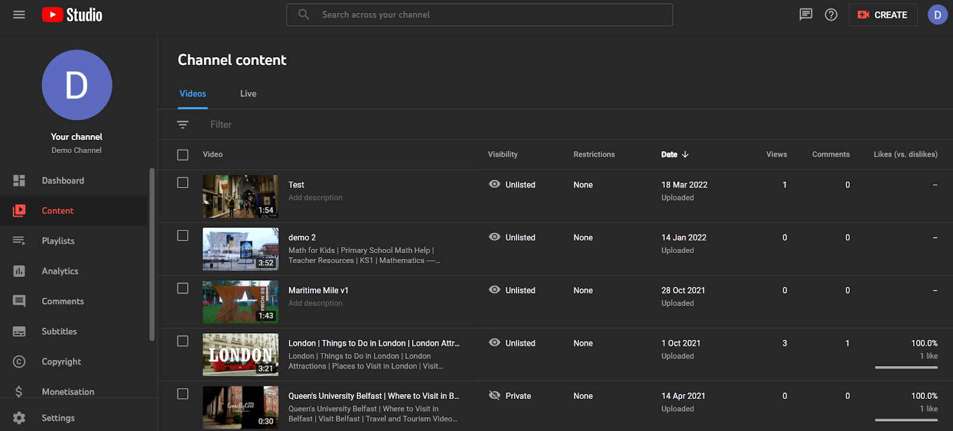Image resolution: width=953 pixels, height=431 pixels.
Task: Click the London video's comment count of 1
Action: (848, 343)
